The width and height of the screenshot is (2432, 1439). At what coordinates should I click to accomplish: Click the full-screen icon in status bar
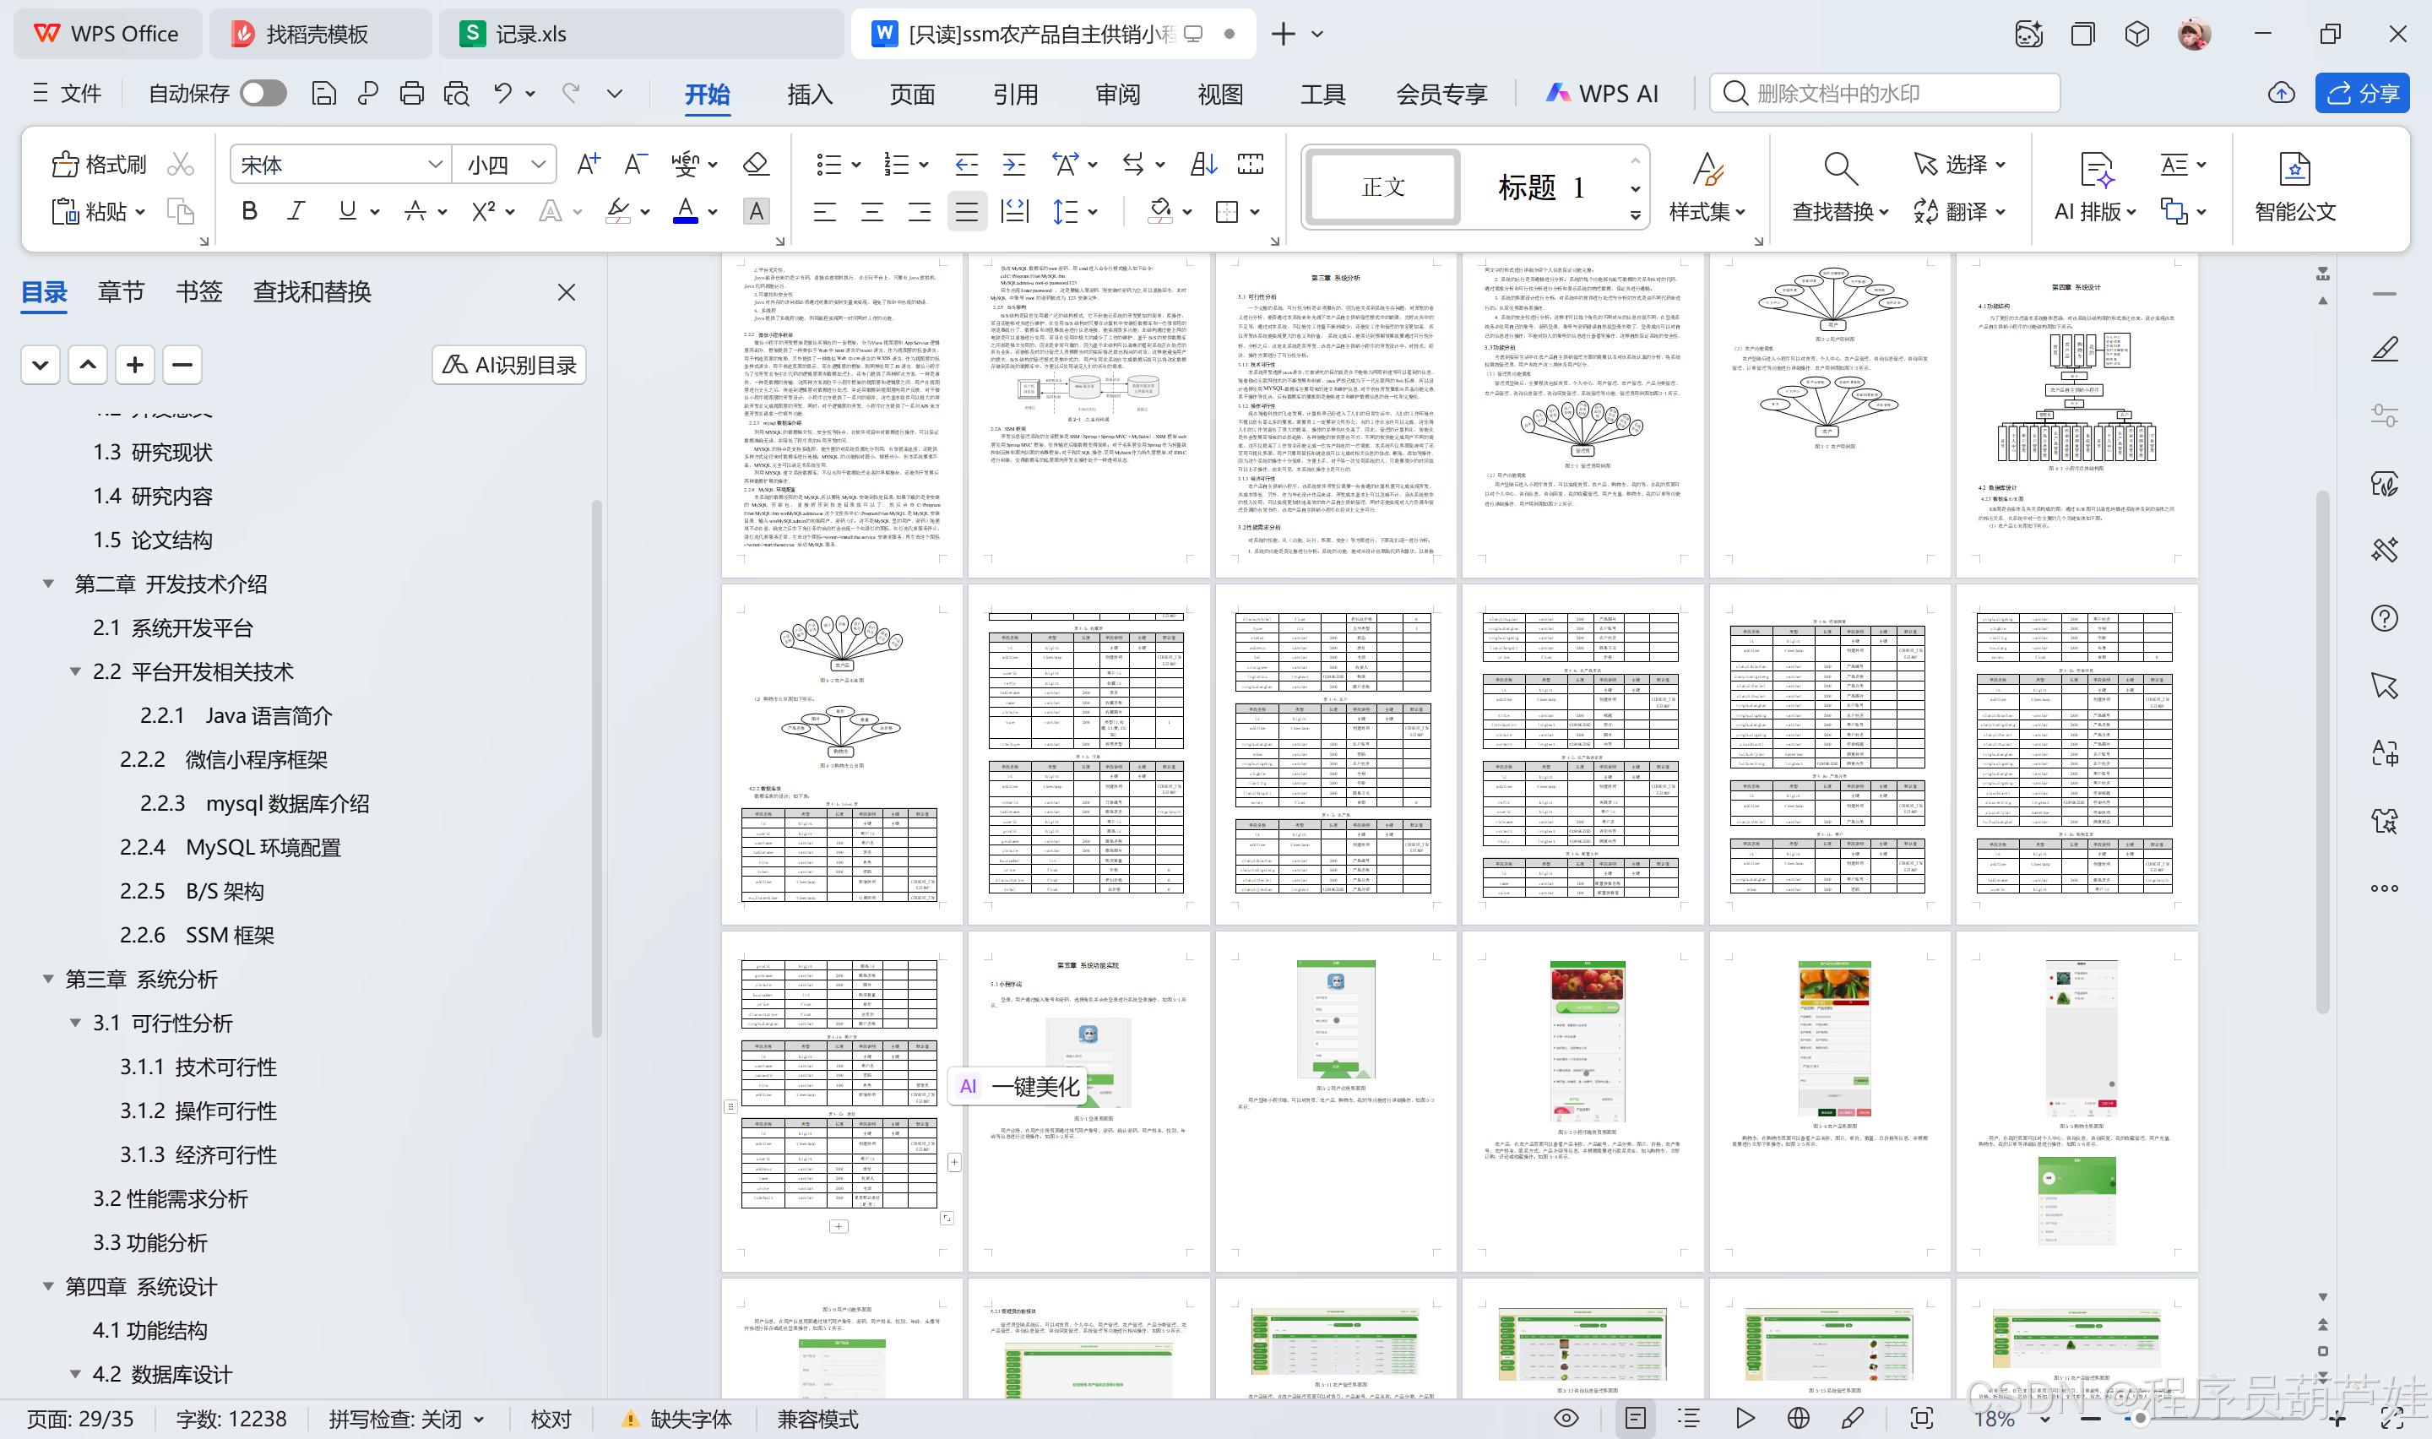pyautogui.click(x=1920, y=1418)
